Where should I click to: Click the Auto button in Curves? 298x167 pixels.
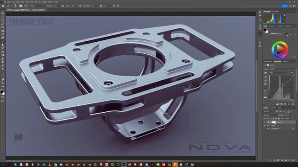click(292, 73)
